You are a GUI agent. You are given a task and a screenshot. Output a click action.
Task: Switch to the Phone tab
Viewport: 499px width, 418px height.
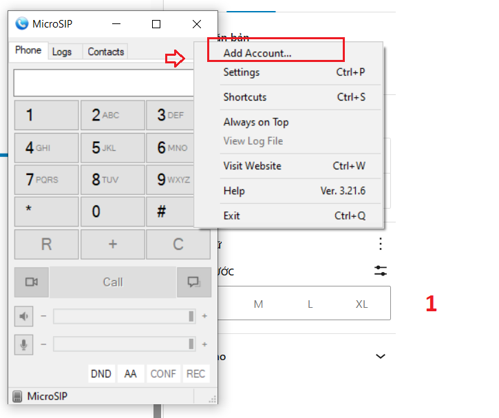(x=28, y=50)
